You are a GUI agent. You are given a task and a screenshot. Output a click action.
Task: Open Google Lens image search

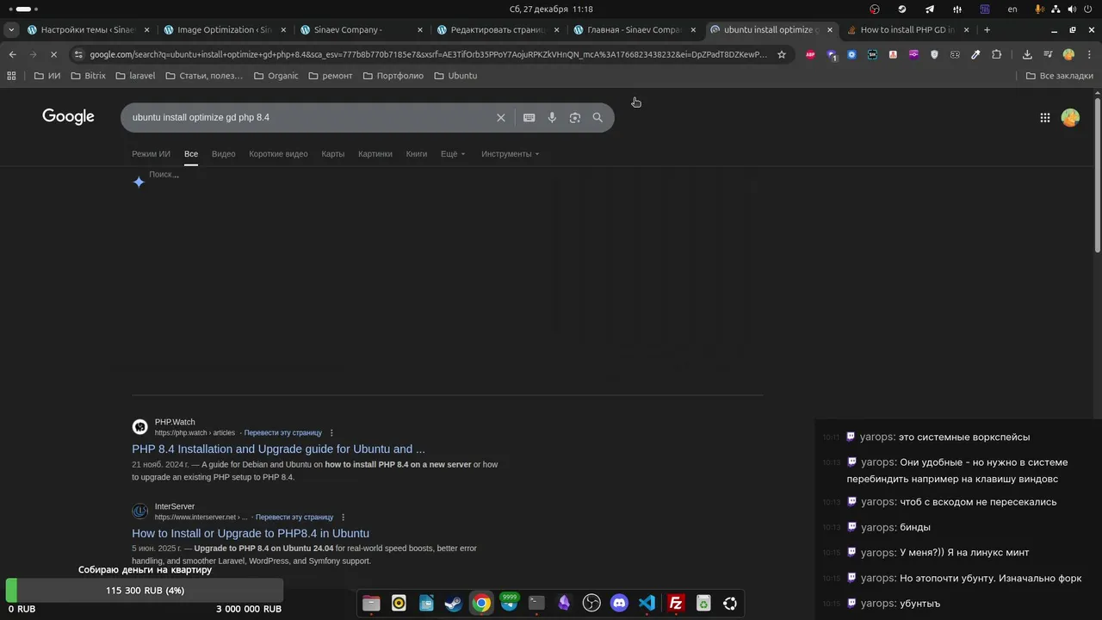pos(575,118)
